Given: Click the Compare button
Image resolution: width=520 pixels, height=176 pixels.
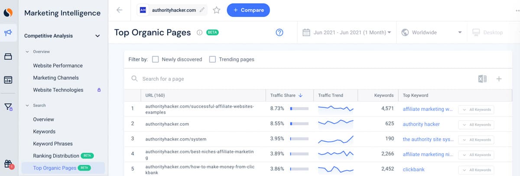Looking at the screenshot, I should [248, 10].
